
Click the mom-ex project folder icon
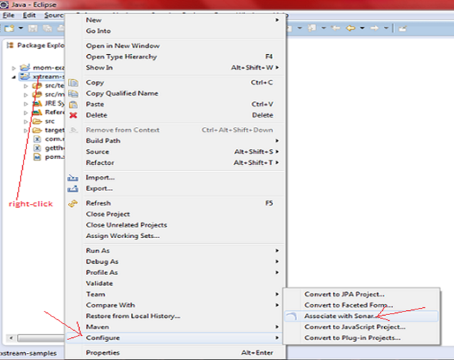pyautogui.click(x=25, y=68)
